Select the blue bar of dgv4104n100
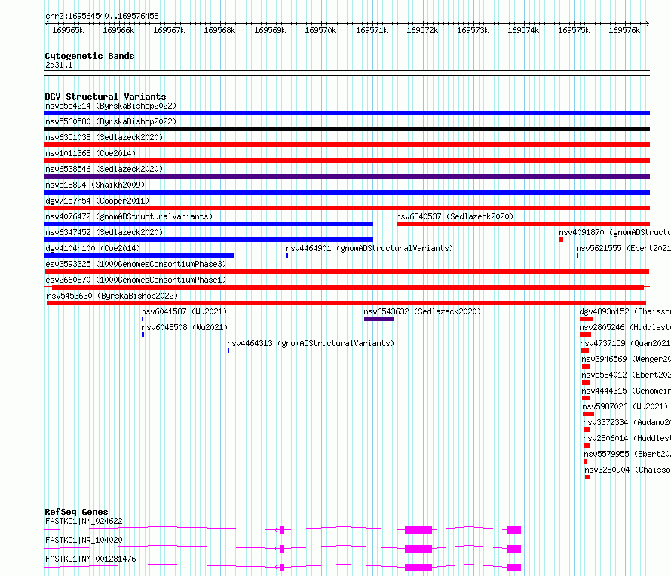 click(139, 256)
